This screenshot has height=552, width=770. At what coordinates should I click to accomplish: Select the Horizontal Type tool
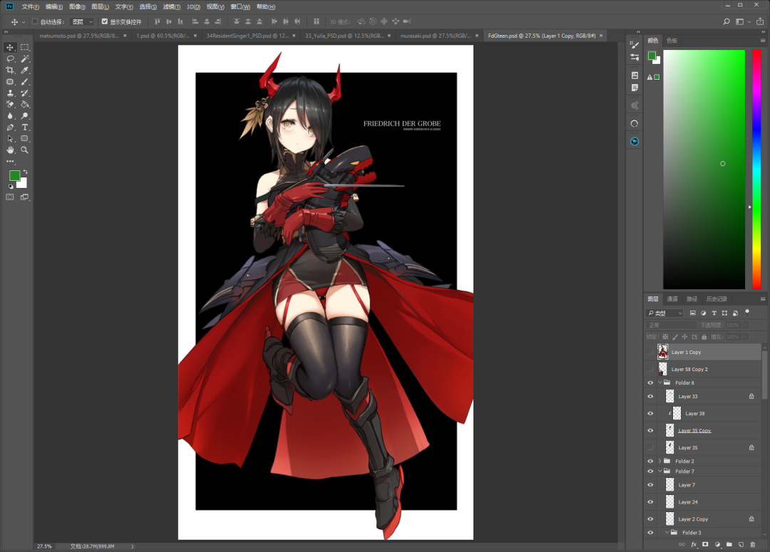click(24, 127)
